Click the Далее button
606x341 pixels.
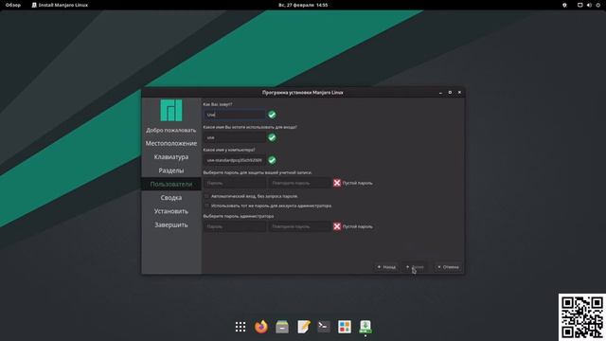pos(415,267)
